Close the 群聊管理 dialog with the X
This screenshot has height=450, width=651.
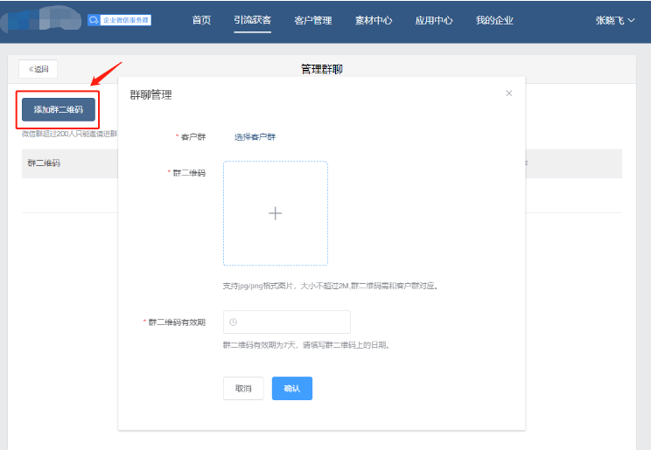509,93
